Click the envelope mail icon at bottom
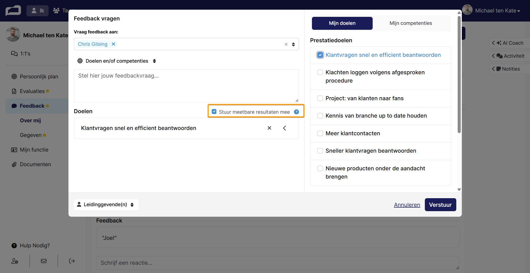Image resolution: width=530 pixels, height=273 pixels. 44,261
